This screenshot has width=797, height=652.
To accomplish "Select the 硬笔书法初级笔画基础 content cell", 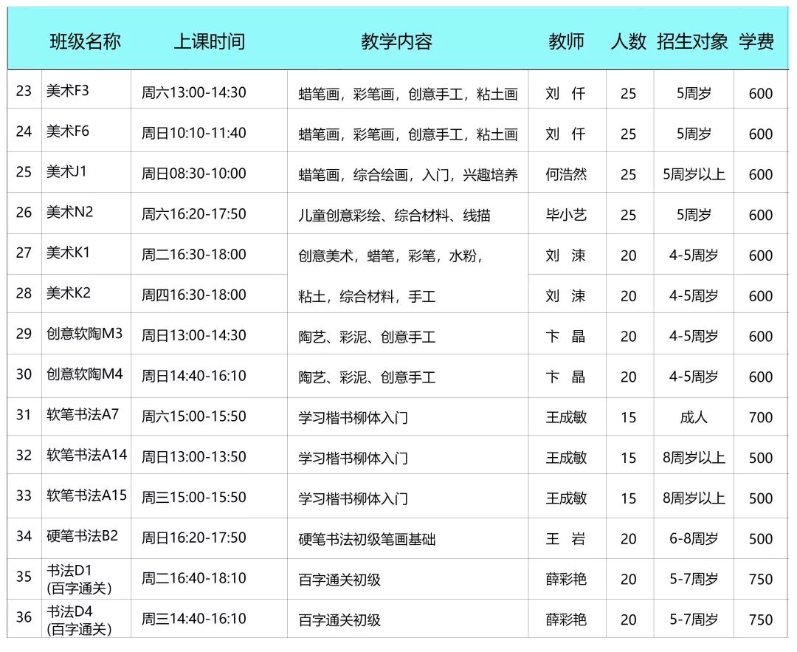I will coord(367,540).
